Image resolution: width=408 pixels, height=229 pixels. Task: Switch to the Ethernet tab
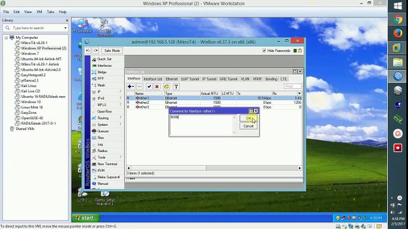(171, 79)
